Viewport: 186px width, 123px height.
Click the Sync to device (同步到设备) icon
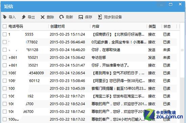(100, 17)
